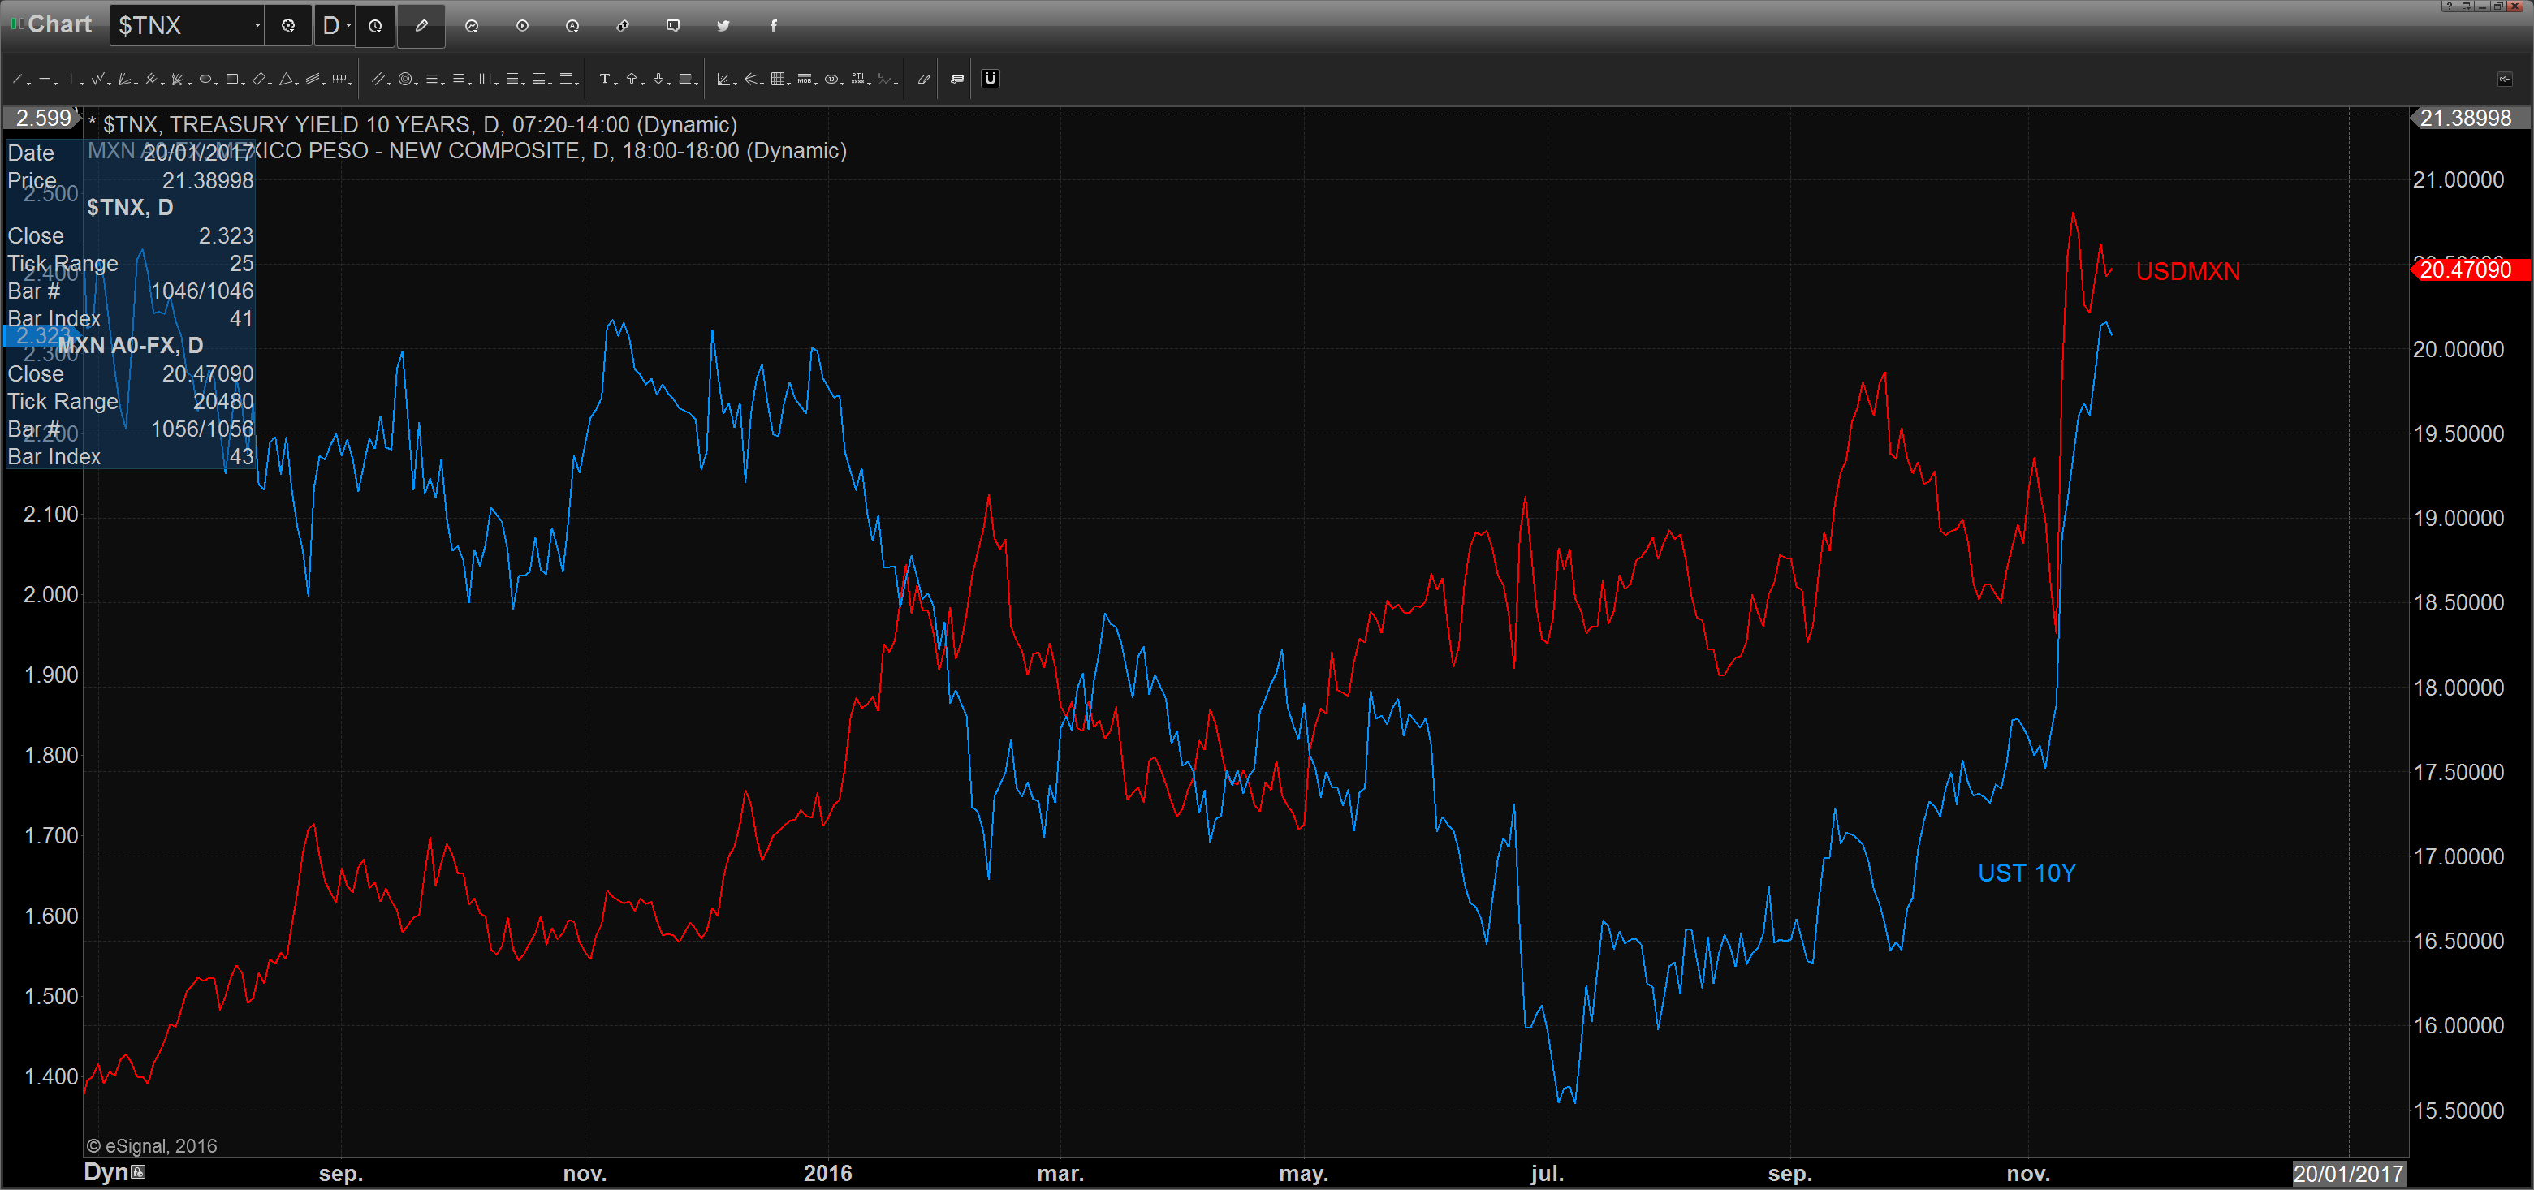Image resolution: width=2534 pixels, height=1190 pixels.
Task: Expand the MOB tool dropdown arrow
Action: (x=817, y=84)
